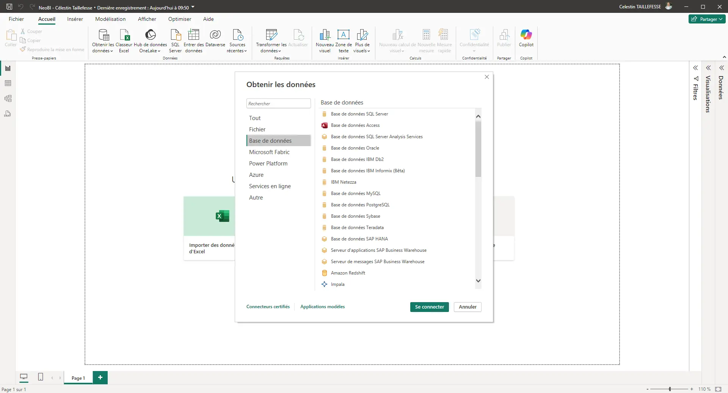Click the Annuler button
The image size is (728, 393).
pos(468,307)
